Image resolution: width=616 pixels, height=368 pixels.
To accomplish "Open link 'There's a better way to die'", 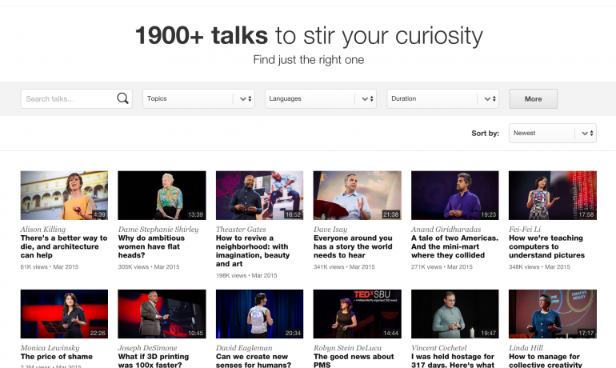I will (x=64, y=246).
